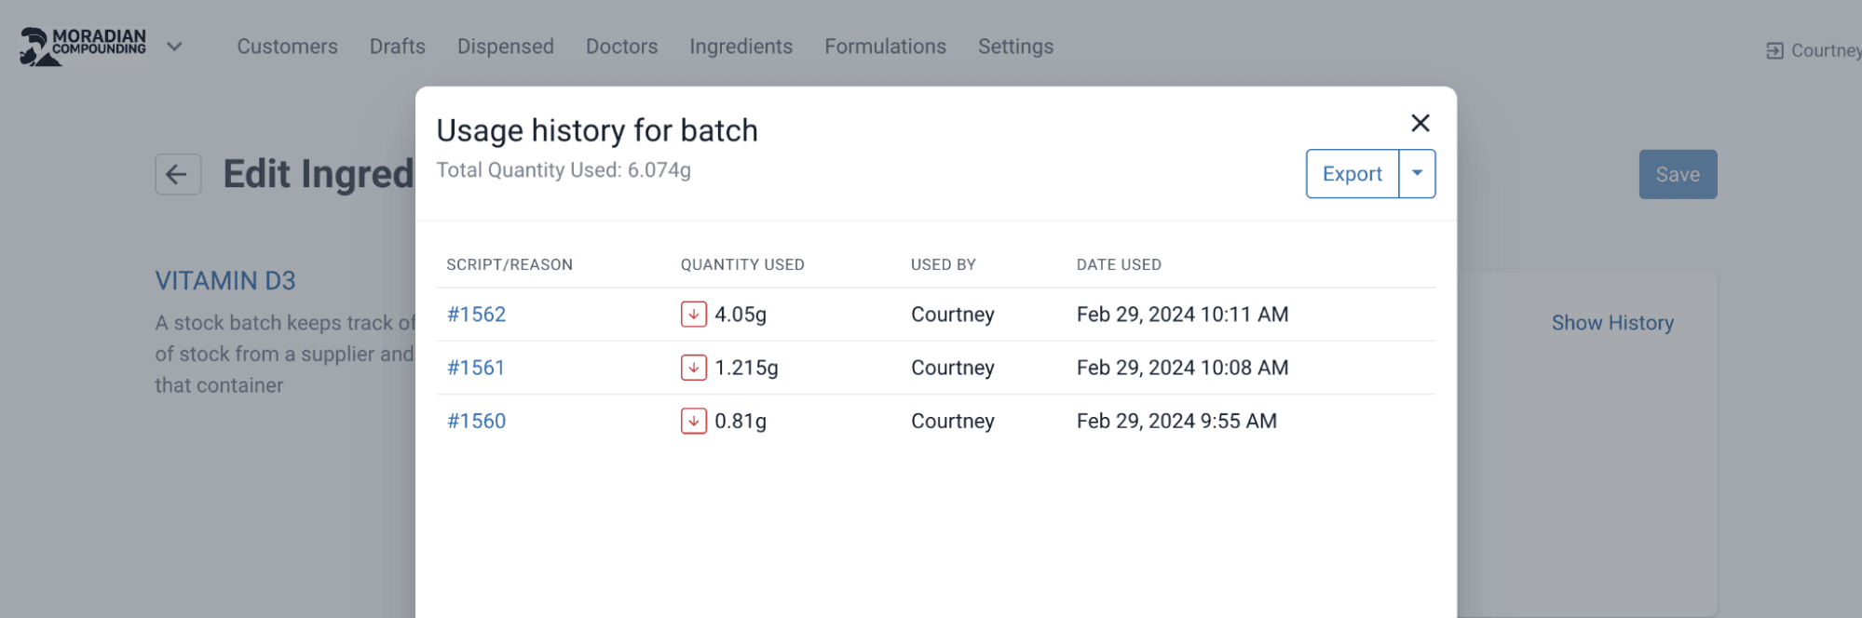Open the Dispensed section
The height and width of the screenshot is (618, 1862).
click(506, 47)
